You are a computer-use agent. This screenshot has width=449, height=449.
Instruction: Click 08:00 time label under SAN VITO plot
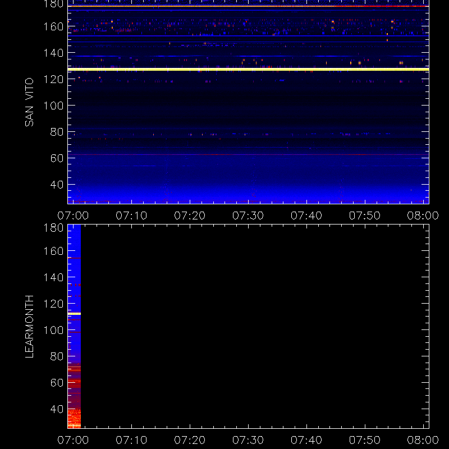423,216
